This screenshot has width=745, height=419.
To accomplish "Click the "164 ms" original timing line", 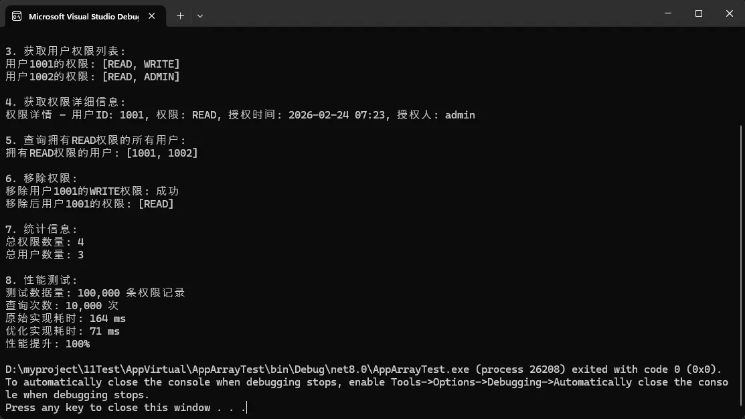I will [x=66, y=319].
